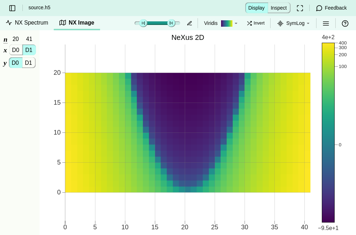Open the Feedback dialog
Image resolution: width=356 pixels, height=235 pixels.
tap(331, 8)
